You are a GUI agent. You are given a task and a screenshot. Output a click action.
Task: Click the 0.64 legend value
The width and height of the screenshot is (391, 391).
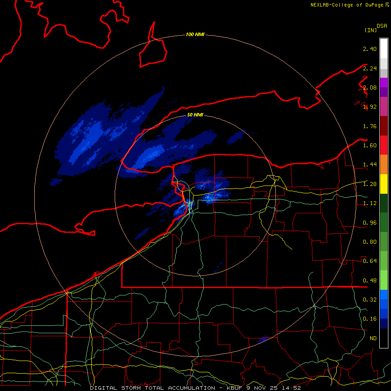[x=370, y=261]
